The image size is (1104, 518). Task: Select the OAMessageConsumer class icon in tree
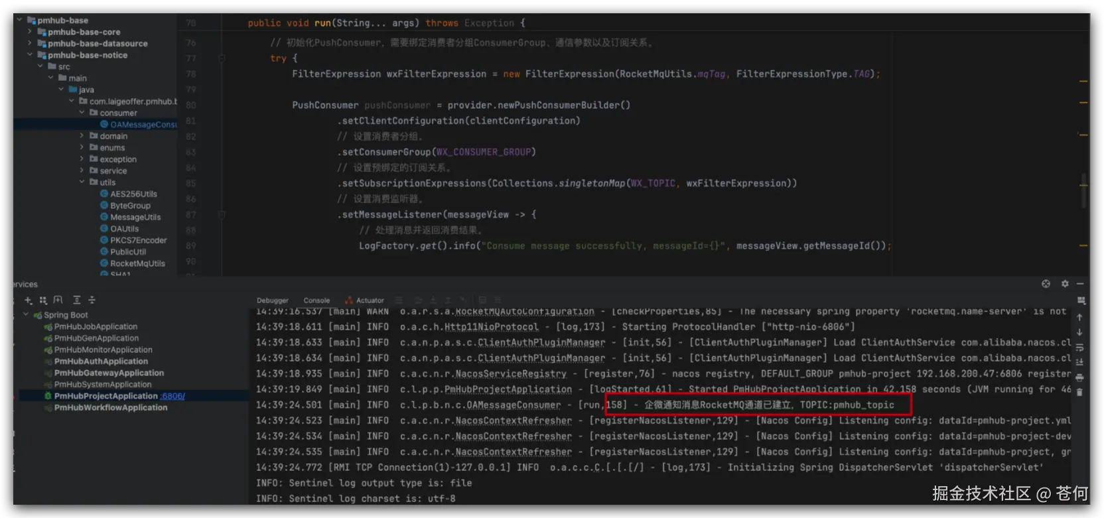pos(104,124)
